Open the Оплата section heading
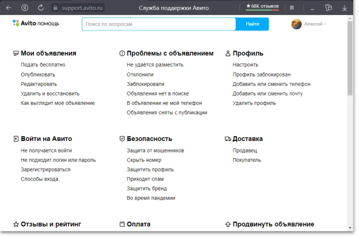This screenshot has width=359, height=237. pyautogui.click(x=139, y=224)
